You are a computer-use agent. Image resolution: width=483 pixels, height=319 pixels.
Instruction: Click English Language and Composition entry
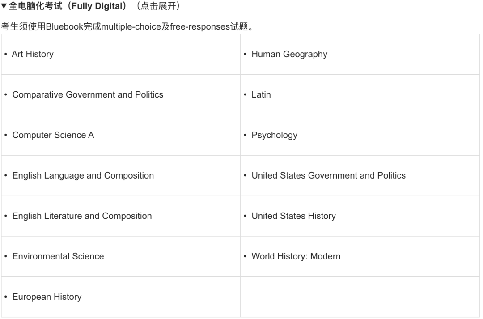click(x=83, y=176)
